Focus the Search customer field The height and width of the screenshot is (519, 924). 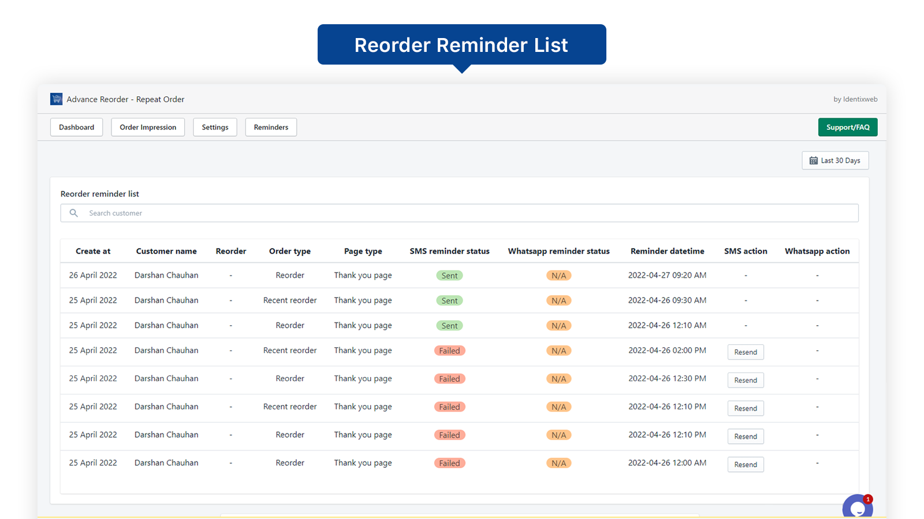(x=459, y=213)
